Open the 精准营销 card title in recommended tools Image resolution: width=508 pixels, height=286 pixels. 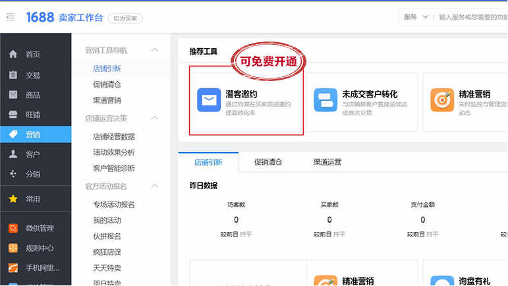(474, 94)
